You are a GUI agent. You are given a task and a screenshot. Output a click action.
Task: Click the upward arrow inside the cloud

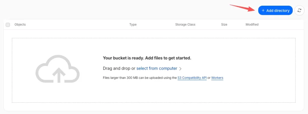[58, 75]
